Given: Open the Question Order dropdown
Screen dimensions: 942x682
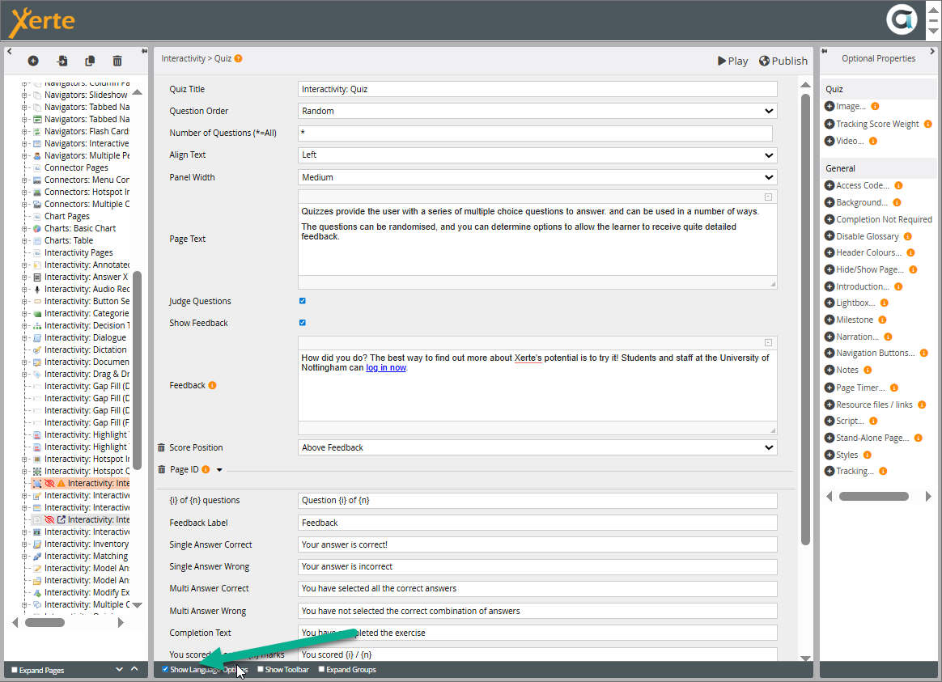Looking at the screenshot, I should (x=537, y=111).
